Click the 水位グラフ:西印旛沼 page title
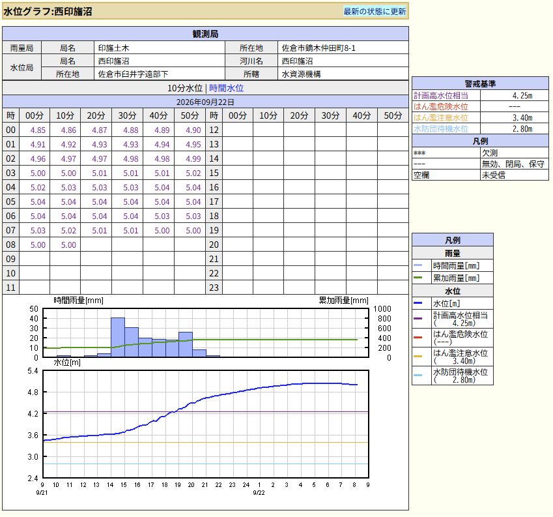Image resolution: width=553 pixels, height=517 pixels. pos(48,11)
